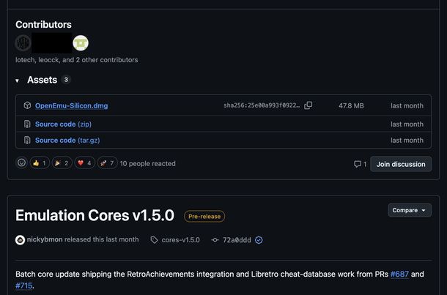Open the Compare dropdown
The width and height of the screenshot is (447, 295).
(410, 210)
